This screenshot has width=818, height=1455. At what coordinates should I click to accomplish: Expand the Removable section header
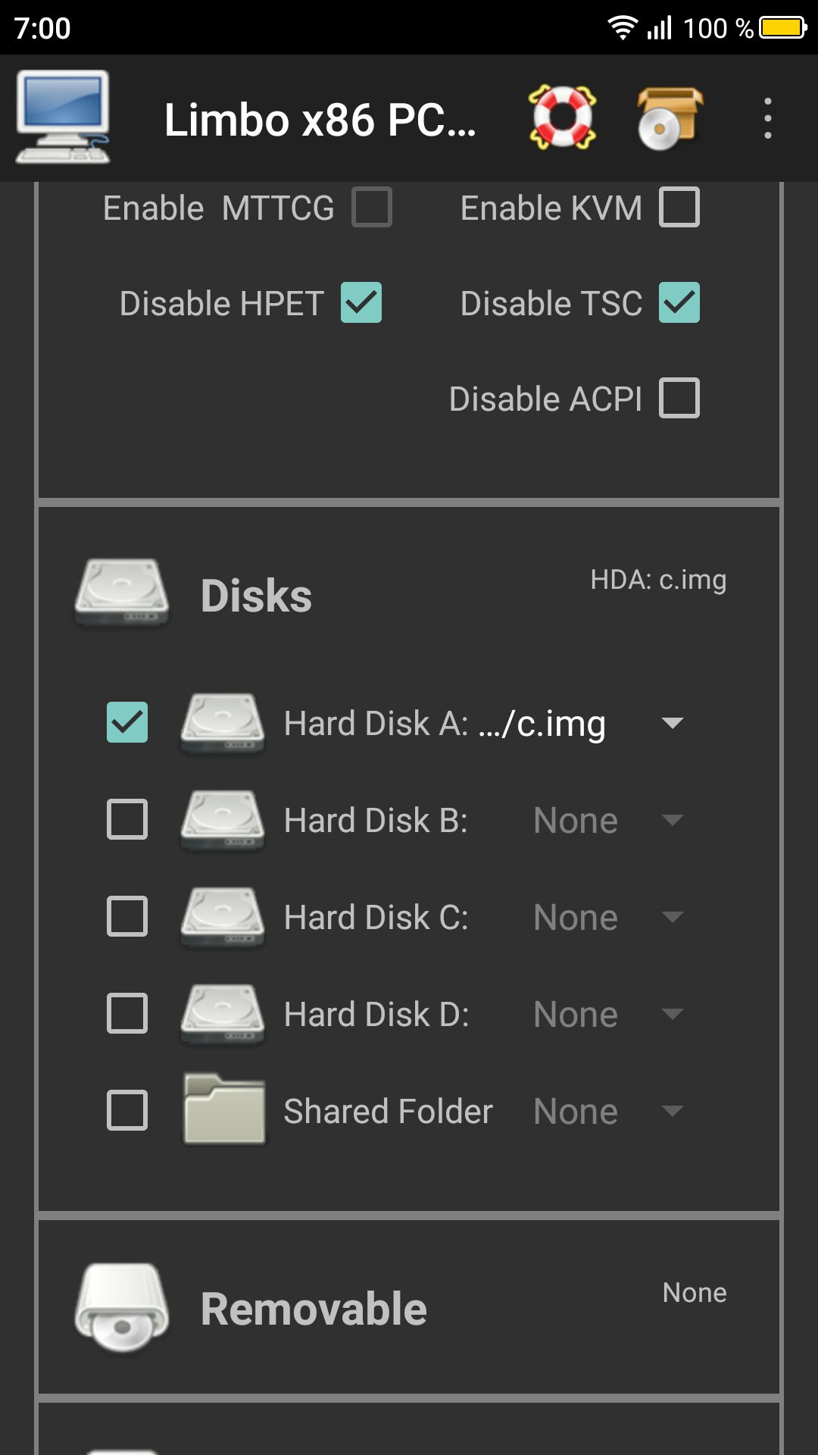point(314,1309)
